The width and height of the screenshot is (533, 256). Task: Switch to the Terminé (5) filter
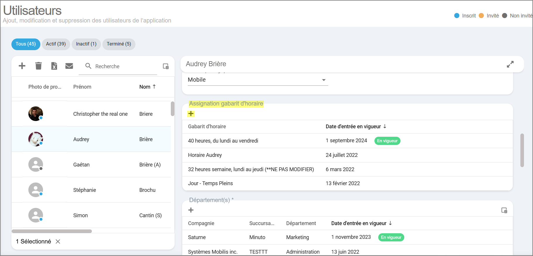119,44
